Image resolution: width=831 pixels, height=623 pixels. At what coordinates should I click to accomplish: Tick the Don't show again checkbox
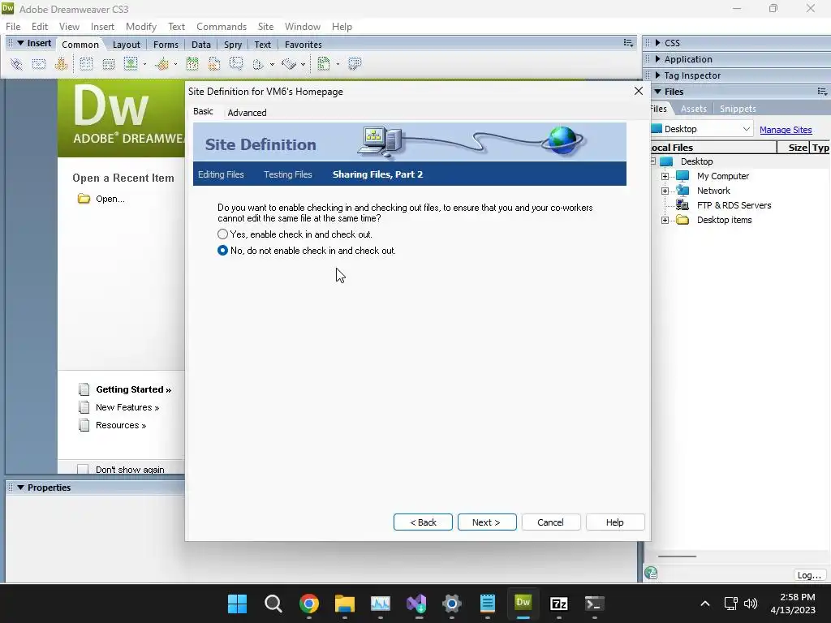tap(83, 470)
